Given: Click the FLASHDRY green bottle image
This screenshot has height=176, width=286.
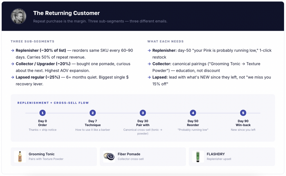Looking at the screenshot, I should 198,157.
